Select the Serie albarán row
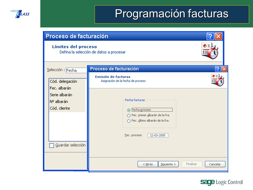Image resolution: width=253 pixels, height=190 pixels. point(67,95)
